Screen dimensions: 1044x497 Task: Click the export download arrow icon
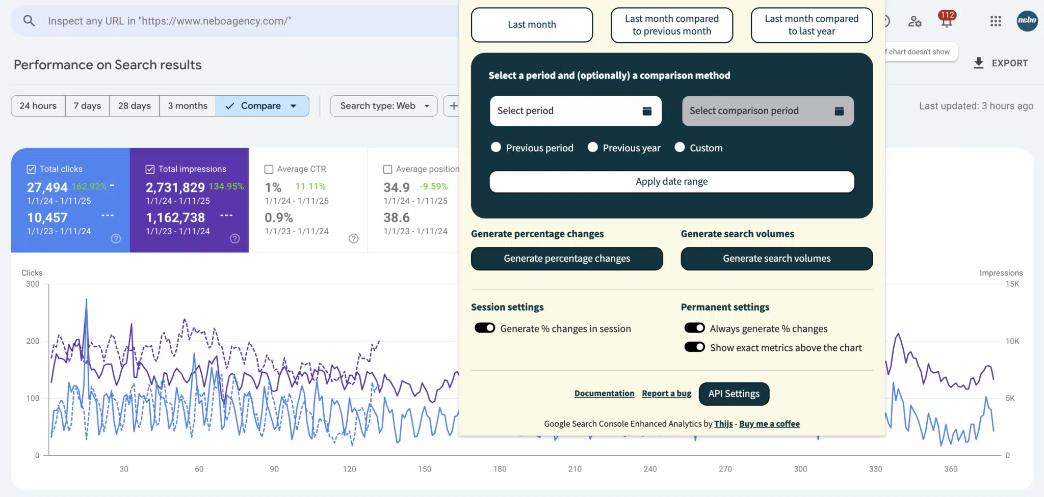(x=979, y=63)
